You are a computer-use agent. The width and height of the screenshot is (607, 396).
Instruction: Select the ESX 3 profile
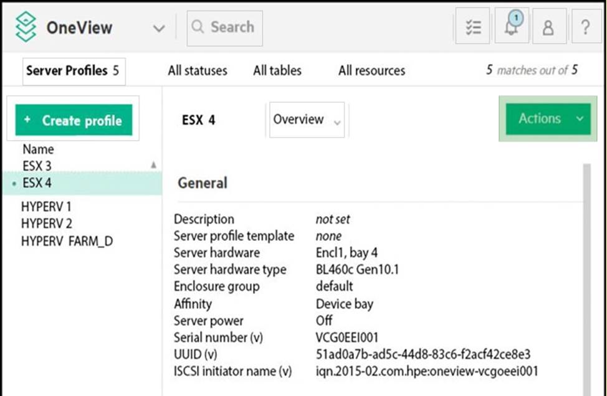click(37, 166)
